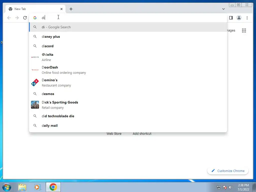
Task: Close the New Tab tab
Action: 61,9
